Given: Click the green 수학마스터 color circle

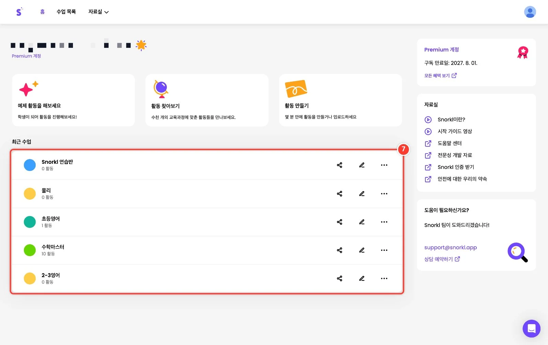Looking at the screenshot, I should (30, 250).
